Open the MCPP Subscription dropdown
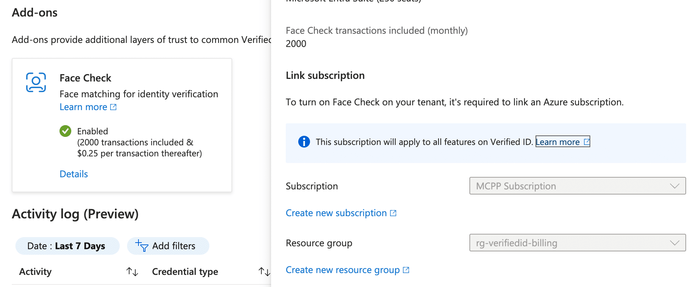The height and width of the screenshot is (287, 692). pyautogui.click(x=577, y=186)
